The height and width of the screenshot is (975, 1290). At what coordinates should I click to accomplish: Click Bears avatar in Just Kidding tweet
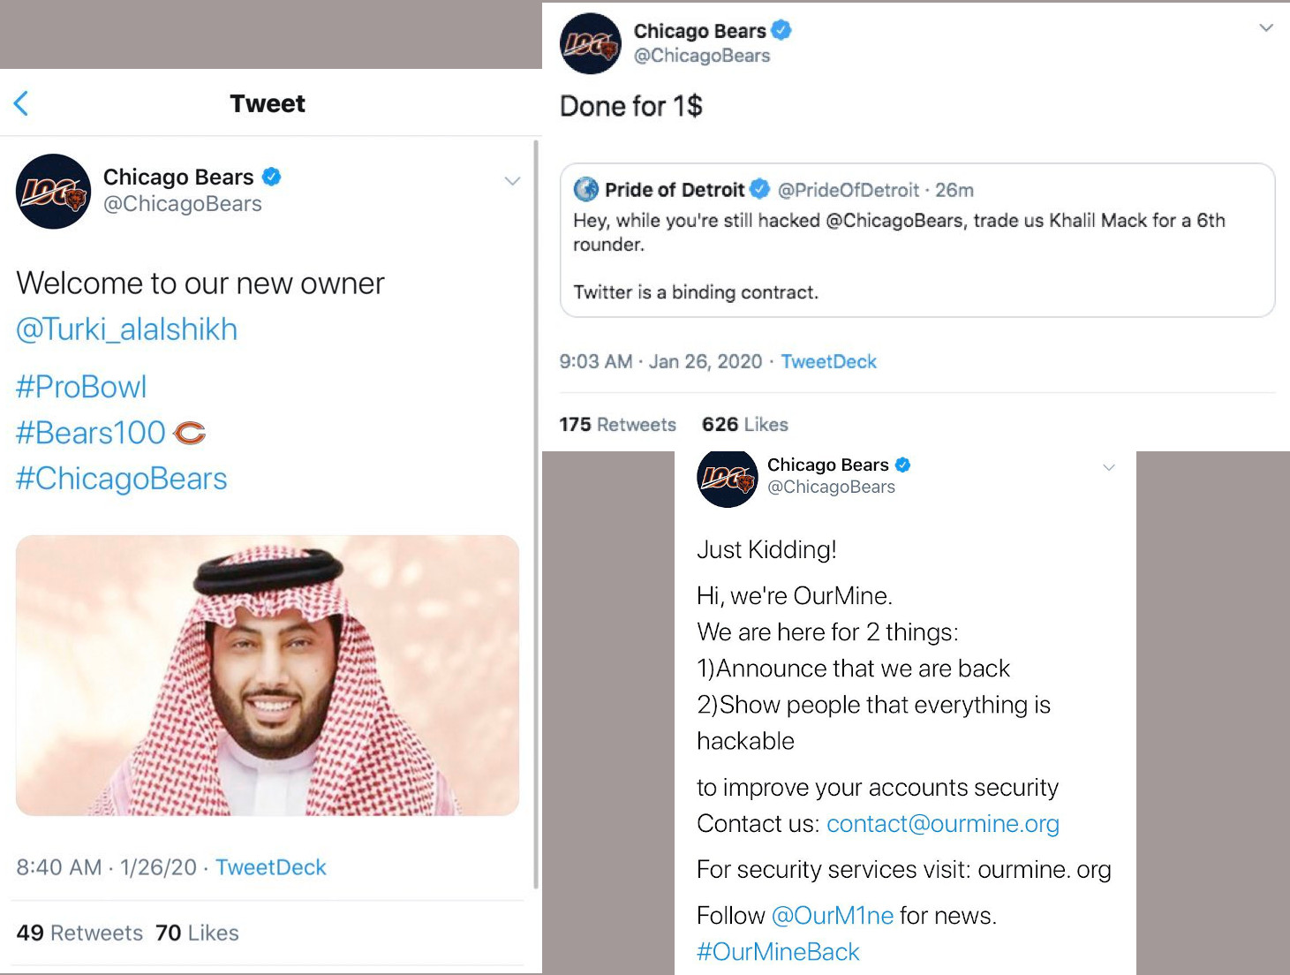[728, 478]
